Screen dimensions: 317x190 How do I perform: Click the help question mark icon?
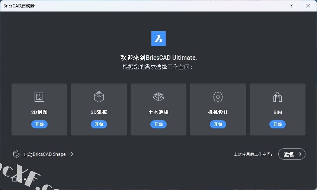[291, 6]
